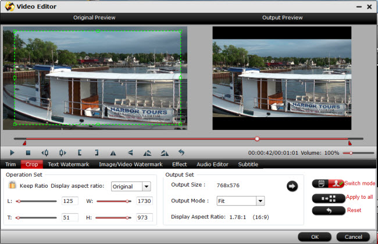This screenshot has width=378, height=244.
Task: Click the Original aspect ratio combo box
Action: pos(131,187)
